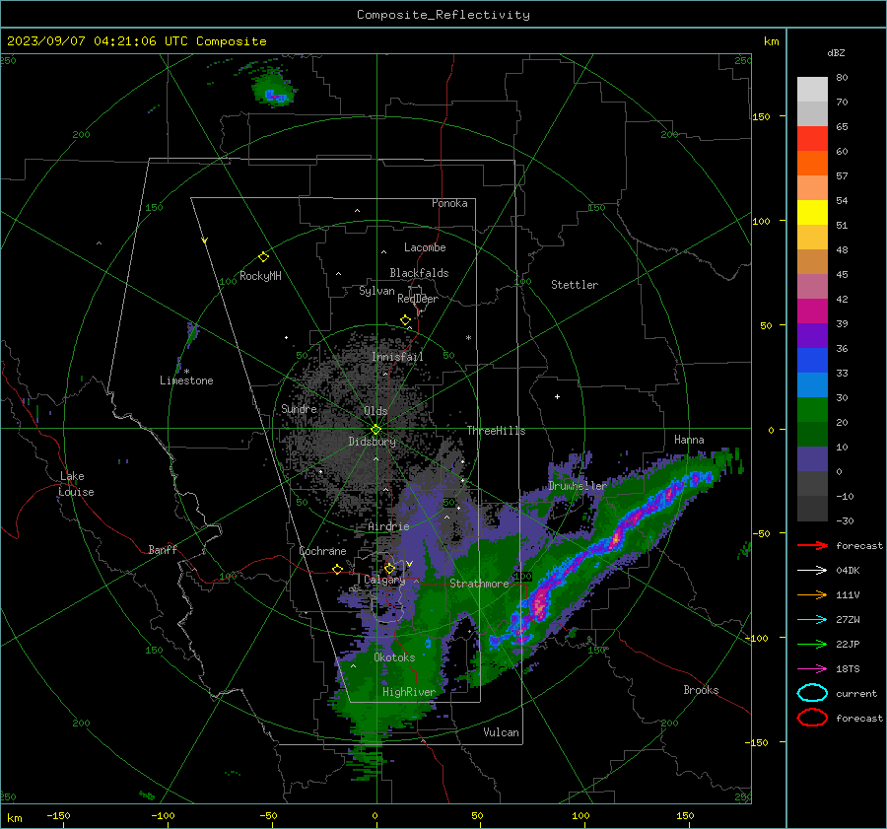Click the Sylvan city label
887x829 pixels.
[x=376, y=291]
